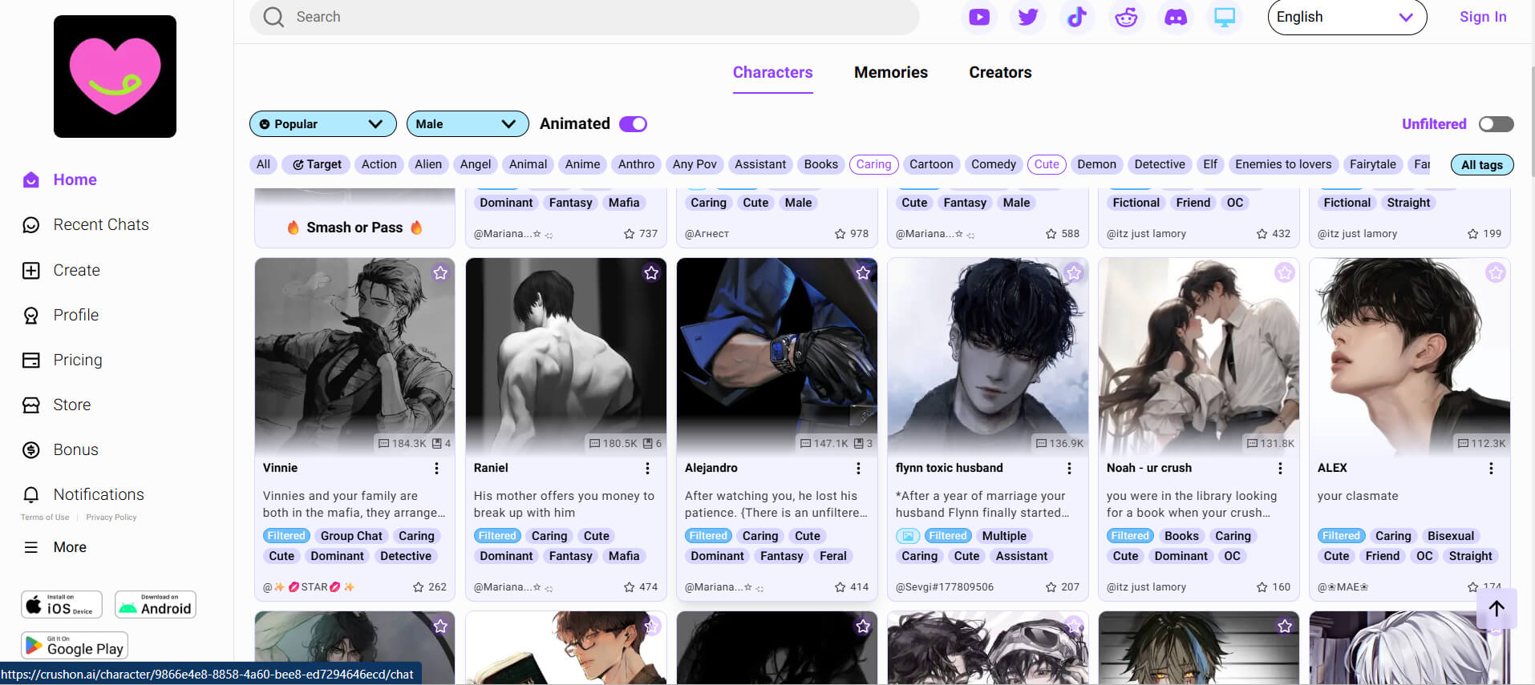This screenshot has height=685, width=1535.
Task: Toggle the Caring tag filter
Action: point(873,164)
